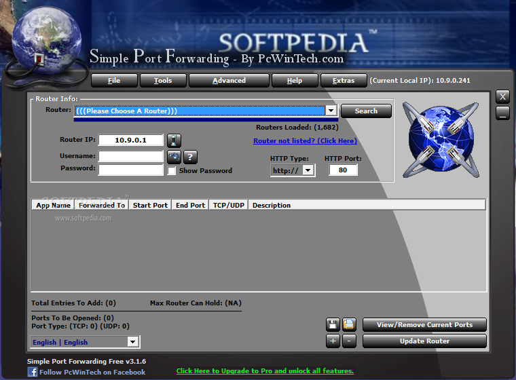Click the App Name column header
This screenshot has width=516, height=380.
click(x=53, y=206)
